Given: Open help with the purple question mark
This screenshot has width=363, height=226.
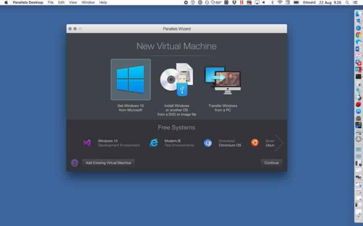Looking at the screenshot, I should pyautogui.click(x=74, y=163).
